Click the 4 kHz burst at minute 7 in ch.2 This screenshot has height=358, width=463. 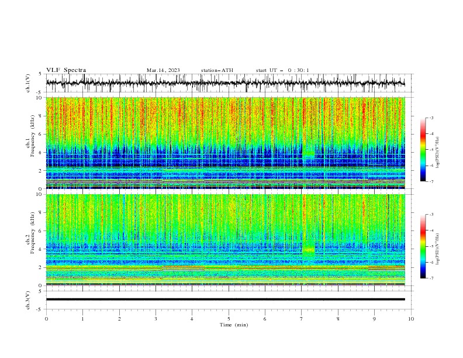click(x=309, y=250)
